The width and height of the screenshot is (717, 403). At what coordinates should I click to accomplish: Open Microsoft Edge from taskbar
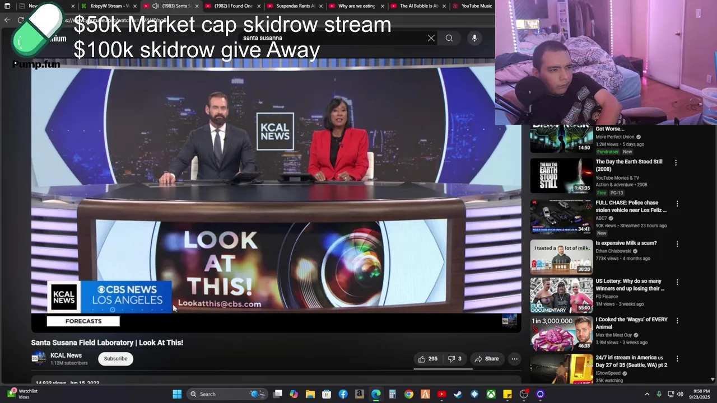[376, 394]
